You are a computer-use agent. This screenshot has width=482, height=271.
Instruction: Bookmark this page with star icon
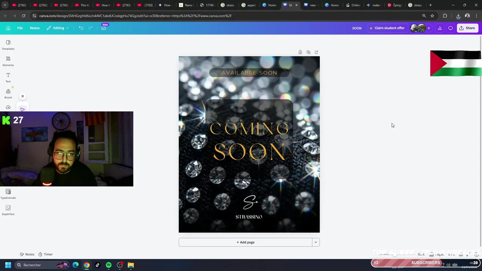tap(432, 16)
